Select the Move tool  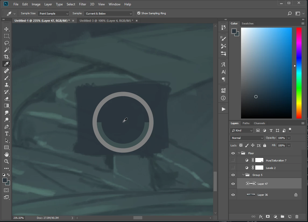[6, 29]
